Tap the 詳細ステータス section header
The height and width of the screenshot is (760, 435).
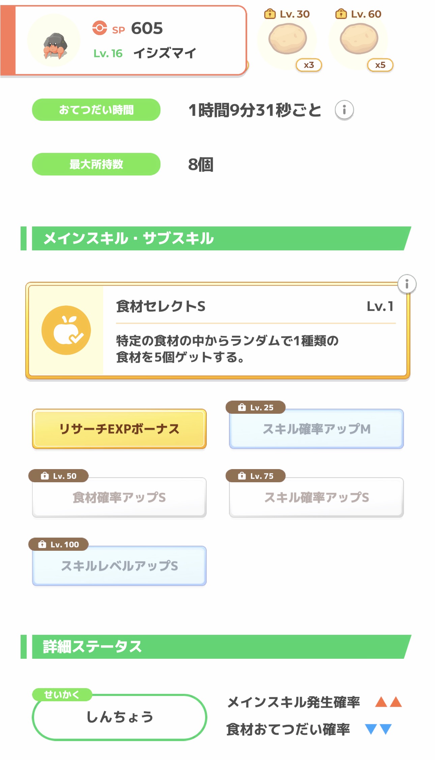[x=216, y=647]
